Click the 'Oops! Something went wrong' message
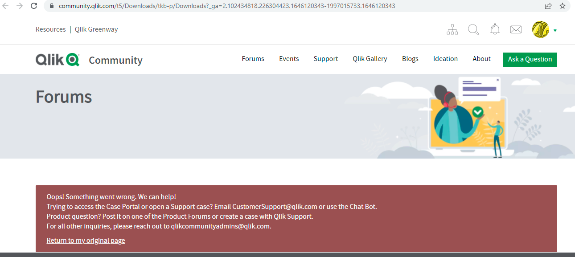 (111, 197)
